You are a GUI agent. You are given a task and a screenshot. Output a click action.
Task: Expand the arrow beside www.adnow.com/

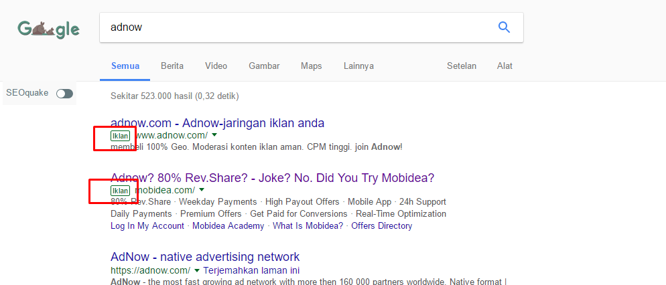(x=214, y=135)
